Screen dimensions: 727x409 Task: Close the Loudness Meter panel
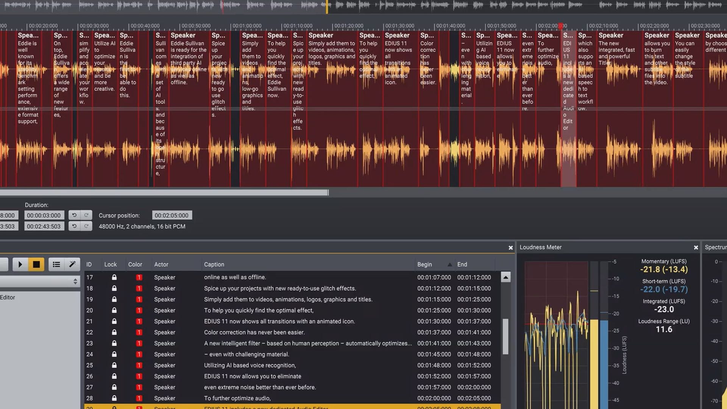point(696,248)
